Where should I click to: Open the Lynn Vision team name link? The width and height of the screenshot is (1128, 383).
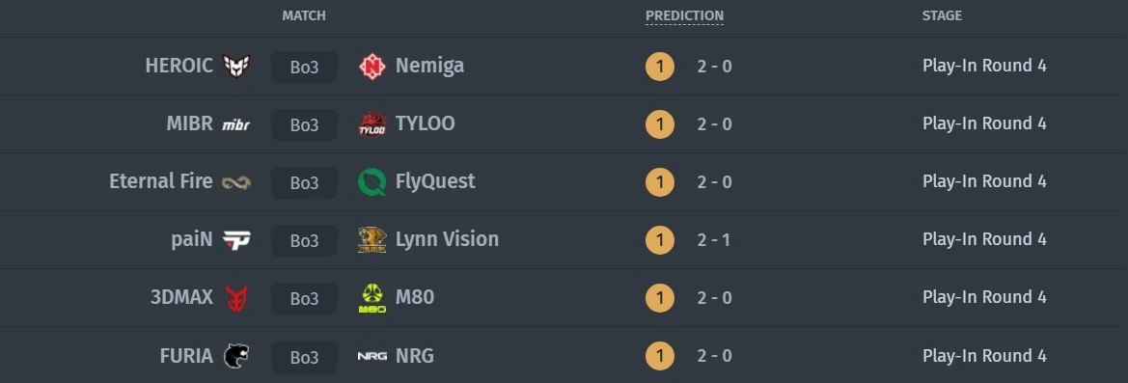[x=447, y=239]
